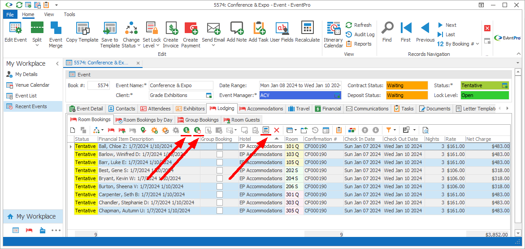The width and height of the screenshot is (525, 249).
Task: Open the Audit Log
Action: pyautogui.click(x=360, y=34)
